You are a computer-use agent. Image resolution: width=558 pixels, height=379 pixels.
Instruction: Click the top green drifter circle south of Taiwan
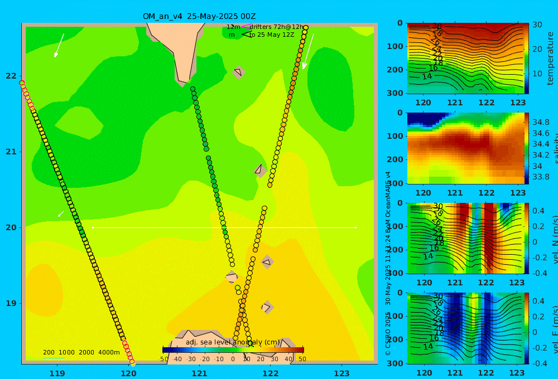193,89
